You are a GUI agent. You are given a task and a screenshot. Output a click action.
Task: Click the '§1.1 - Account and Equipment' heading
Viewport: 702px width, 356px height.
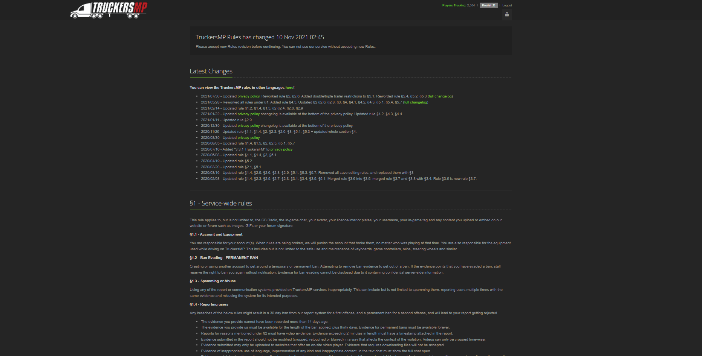point(216,234)
